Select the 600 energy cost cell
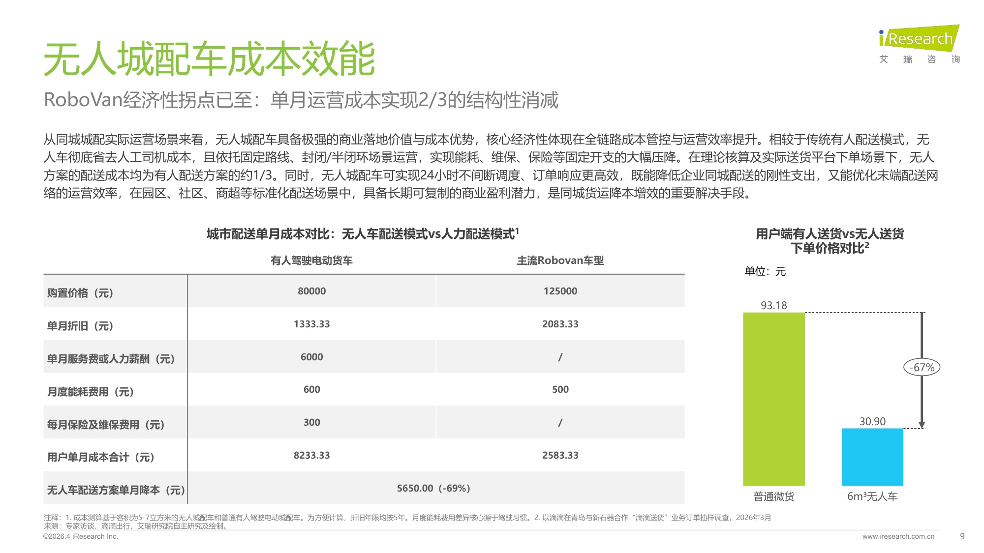Screen dimensions: 984x553 click(311, 389)
